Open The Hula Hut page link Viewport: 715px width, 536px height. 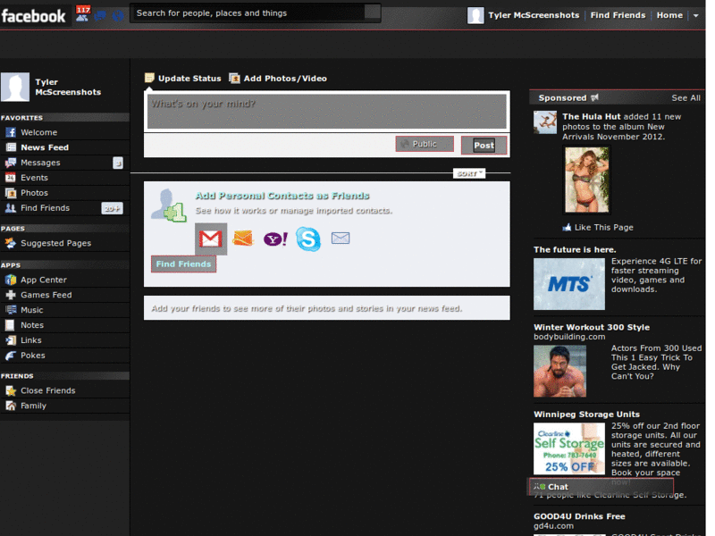pyautogui.click(x=592, y=117)
